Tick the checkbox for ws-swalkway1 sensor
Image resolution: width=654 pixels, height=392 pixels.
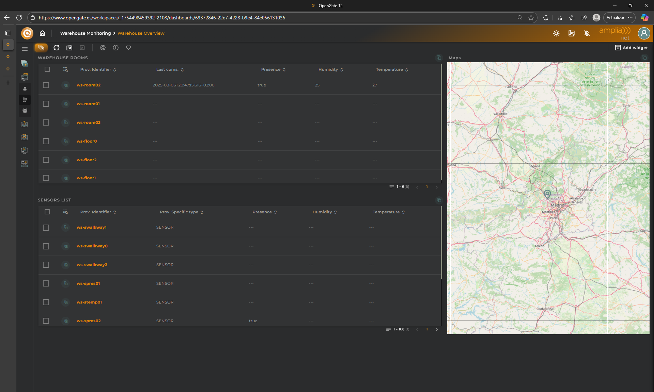[x=46, y=227]
